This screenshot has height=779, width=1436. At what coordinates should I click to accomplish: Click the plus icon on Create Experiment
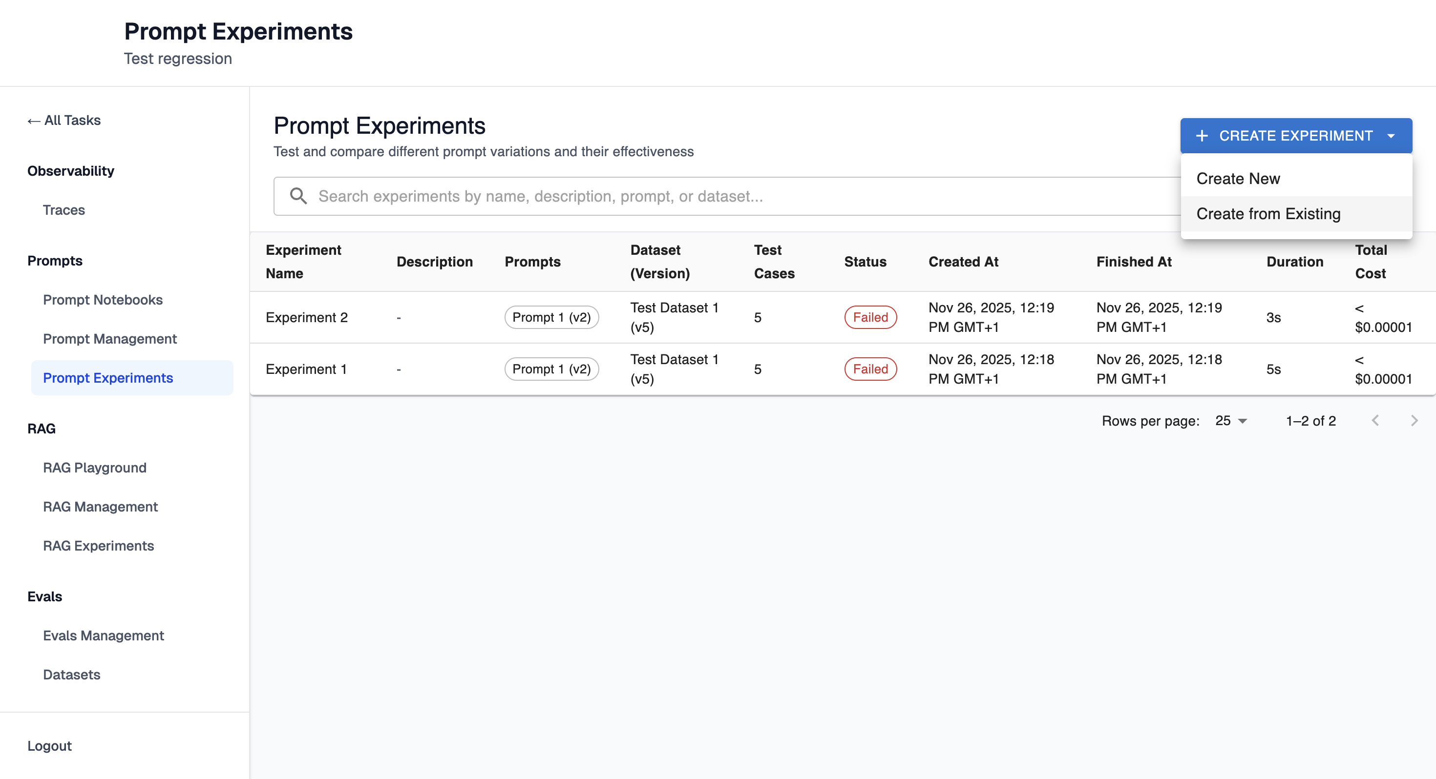[x=1202, y=136]
